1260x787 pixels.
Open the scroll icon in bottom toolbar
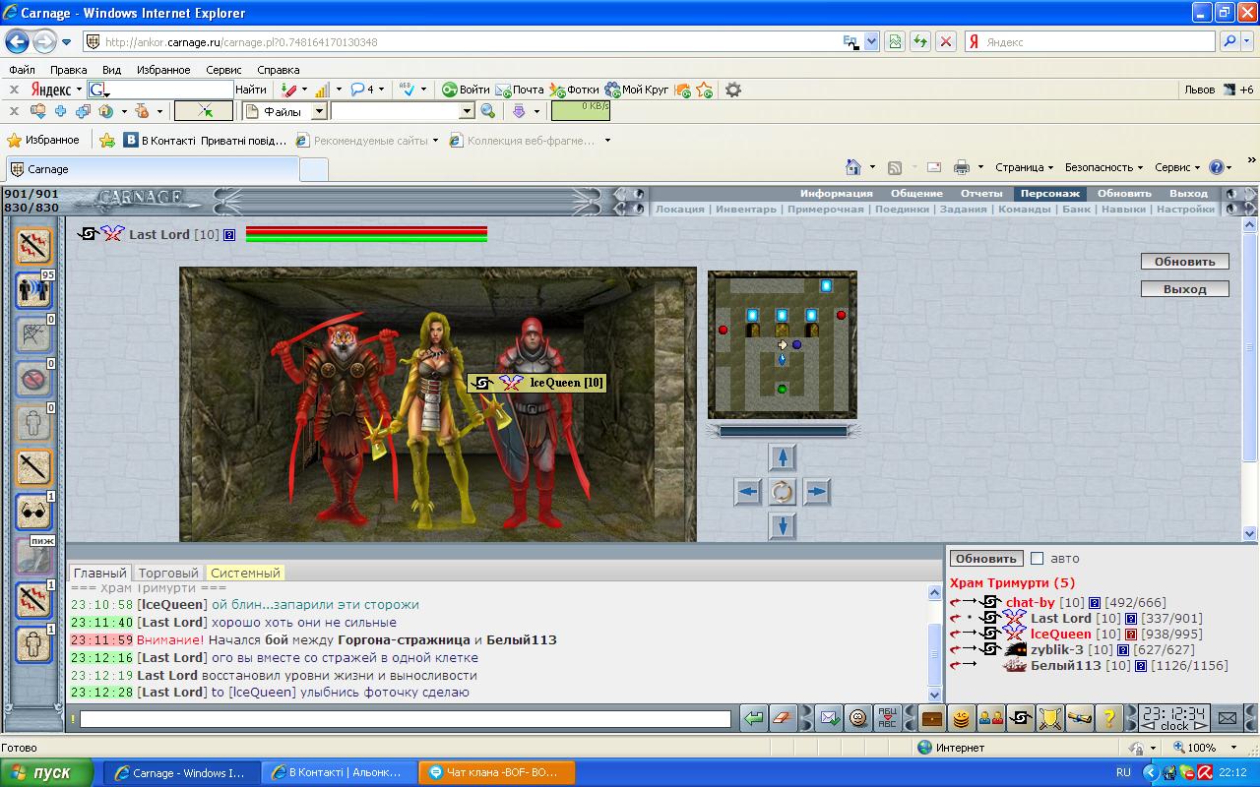pyautogui.click(x=1080, y=718)
